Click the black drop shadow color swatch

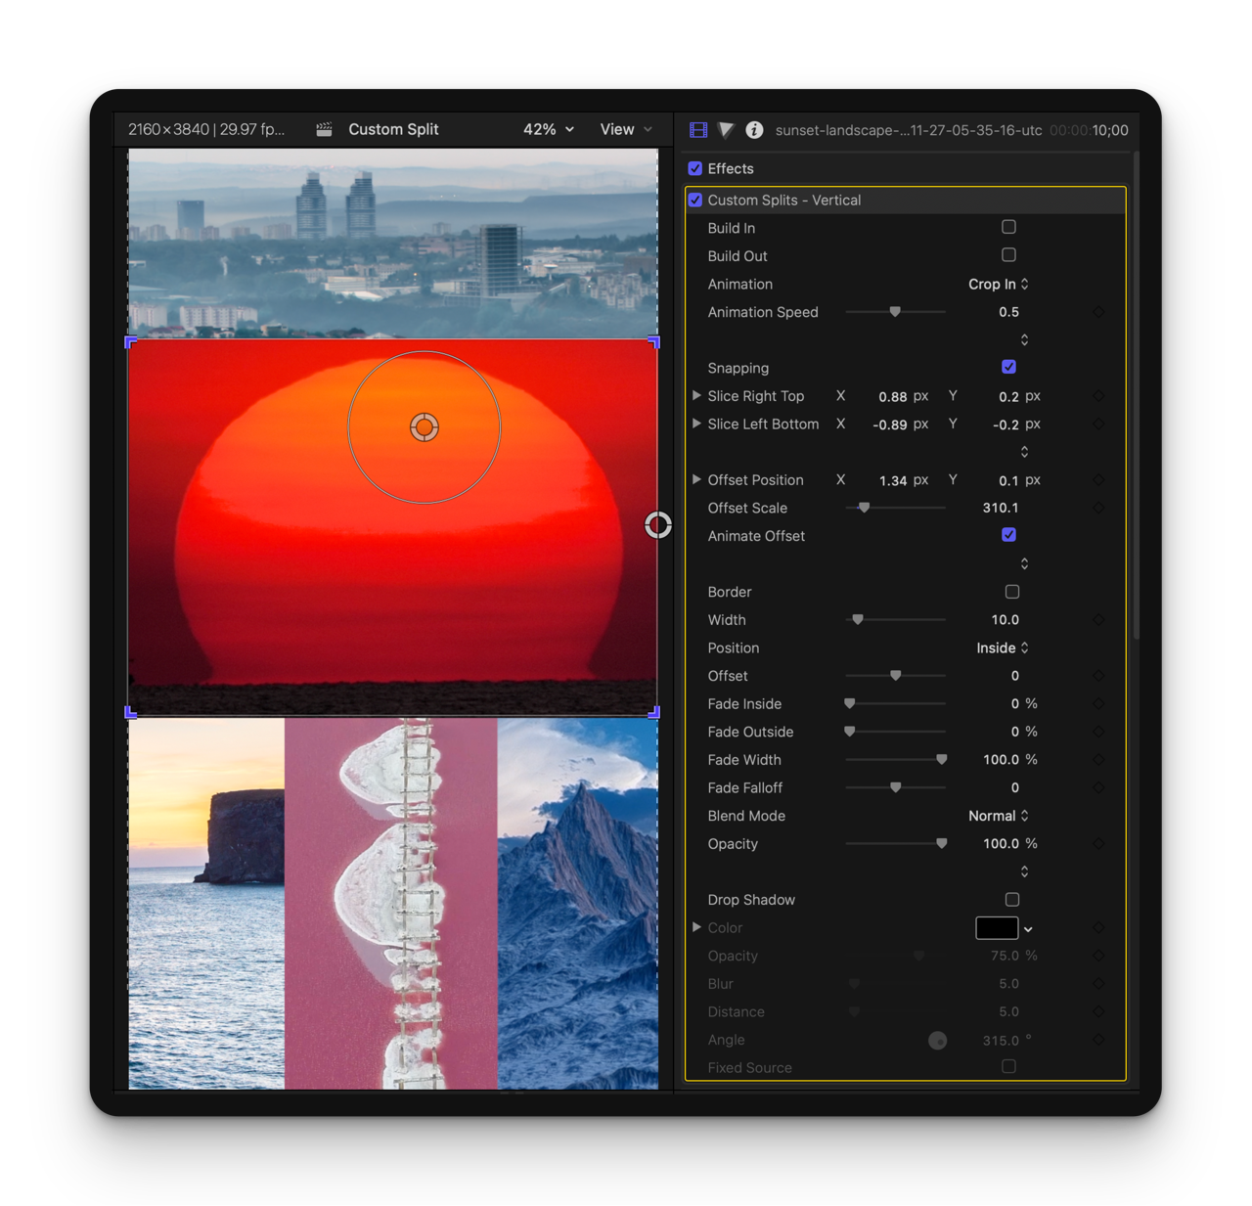click(x=997, y=928)
